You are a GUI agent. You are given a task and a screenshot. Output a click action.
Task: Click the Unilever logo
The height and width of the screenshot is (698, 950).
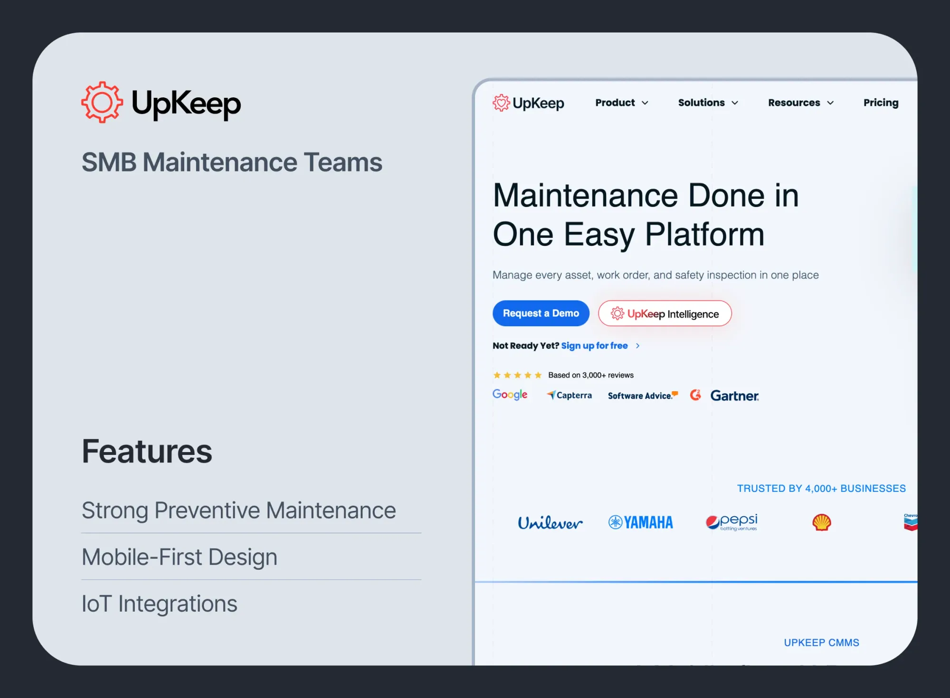pyautogui.click(x=550, y=523)
